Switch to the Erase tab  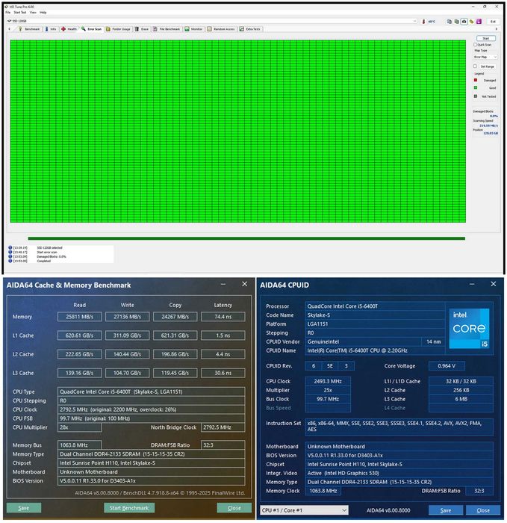tap(142, 29)
